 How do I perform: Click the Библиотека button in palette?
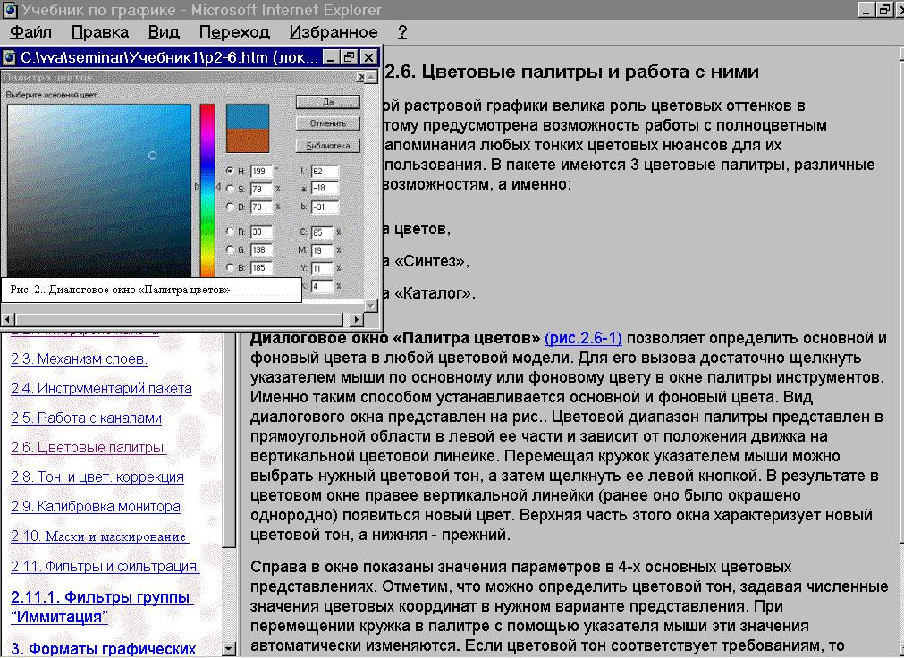click(x=328, y=146)
